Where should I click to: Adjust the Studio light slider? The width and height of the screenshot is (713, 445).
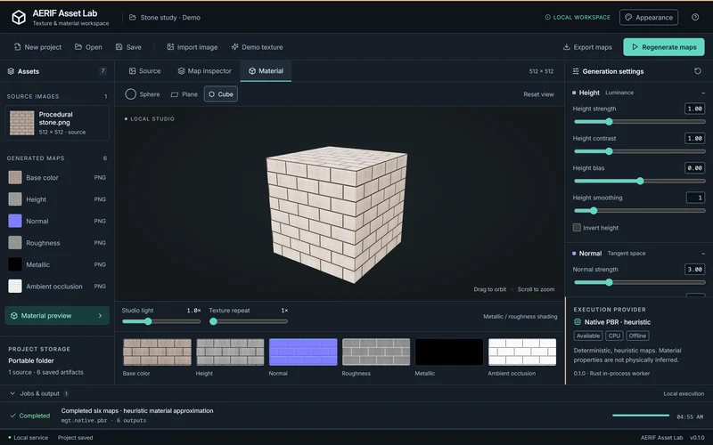pyautogui.click(x=161, y=321)
